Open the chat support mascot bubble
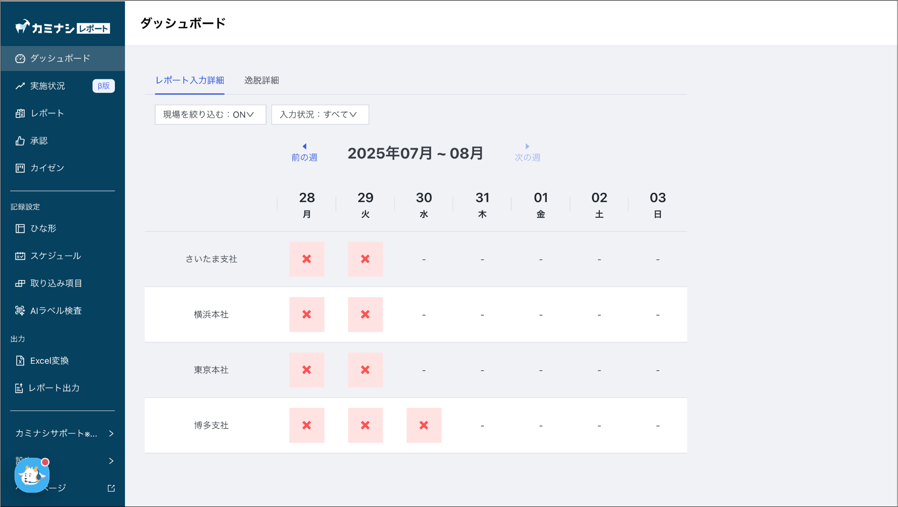 pyautogui.click(x=32, y=475)
